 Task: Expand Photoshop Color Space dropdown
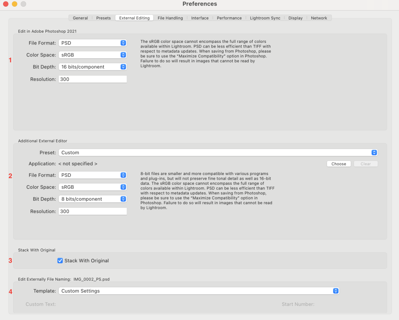click(x=93, y=55)
